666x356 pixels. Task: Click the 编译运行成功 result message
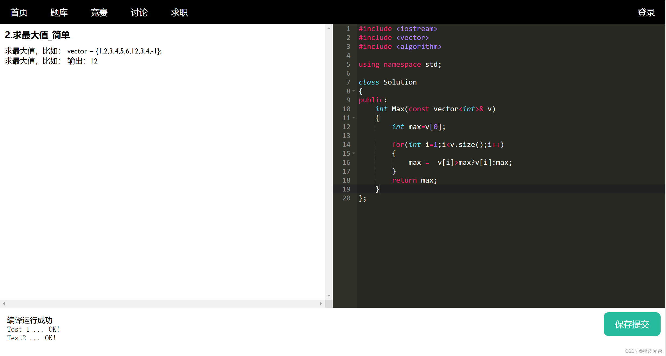click(x=30, y=320)
